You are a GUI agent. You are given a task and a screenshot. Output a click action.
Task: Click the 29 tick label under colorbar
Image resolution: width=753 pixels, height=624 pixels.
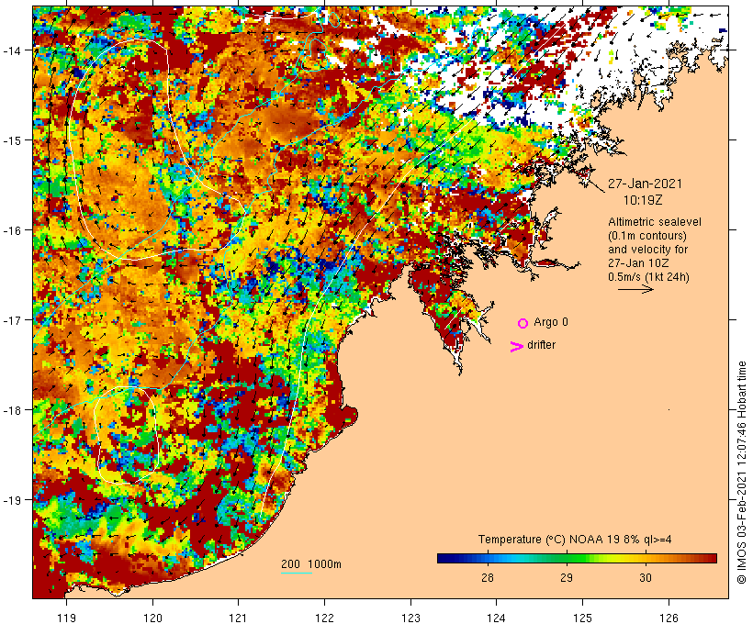tap(567, 577)
